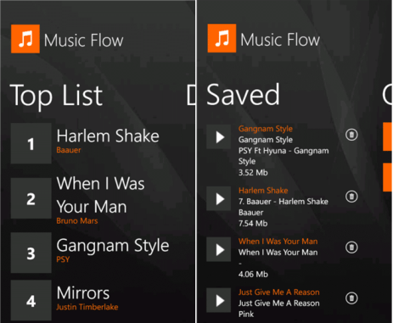Image resolution: width=393 pixels, height=323 pixels.
Task: Select rank 4 tile in Top List
Action: pyautogui.click(x=31, y=300)
